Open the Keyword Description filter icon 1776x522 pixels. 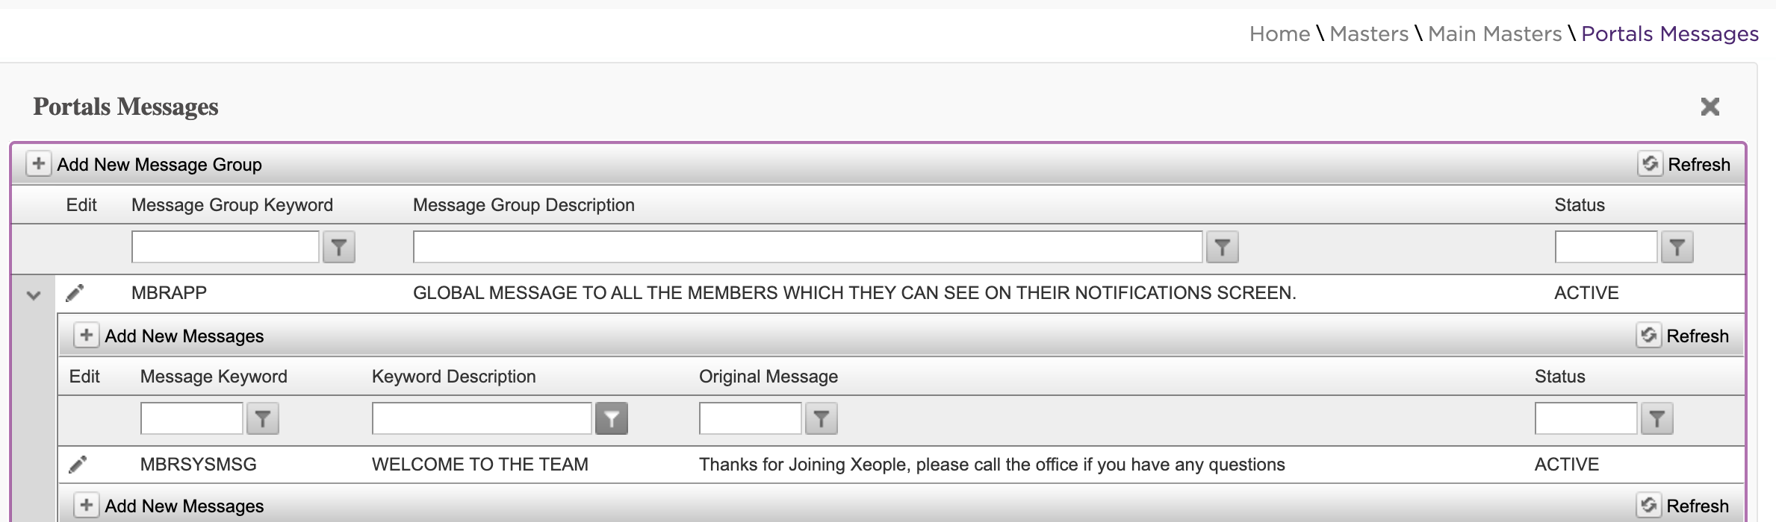(611, 419)
